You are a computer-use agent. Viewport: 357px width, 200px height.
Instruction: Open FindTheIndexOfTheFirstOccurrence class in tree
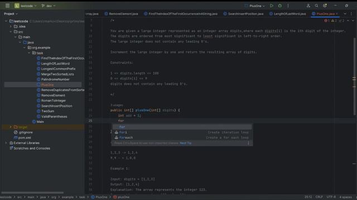[x=61, y=58]
